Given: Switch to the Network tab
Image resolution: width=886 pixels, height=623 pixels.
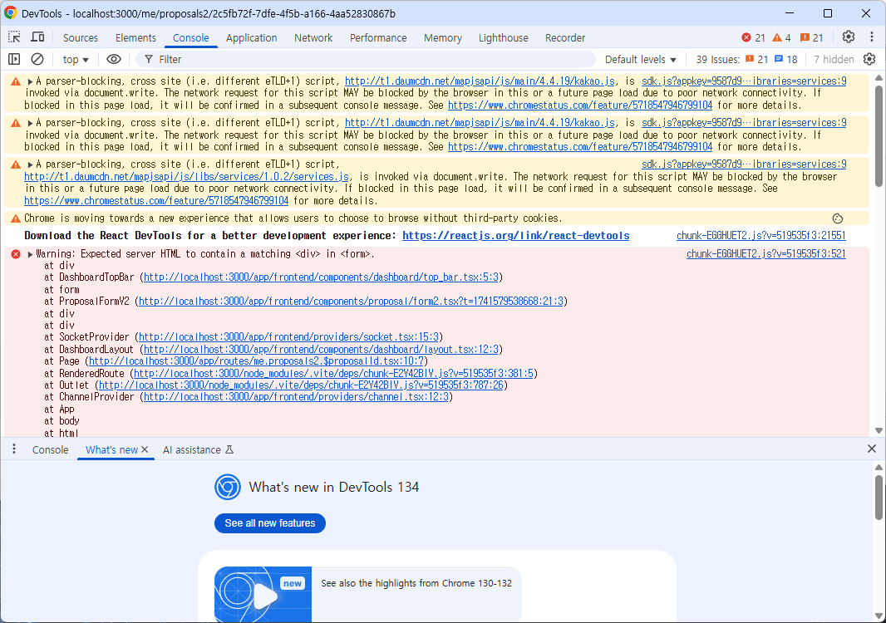Looking at the screenshot, I should coord(313,37).
